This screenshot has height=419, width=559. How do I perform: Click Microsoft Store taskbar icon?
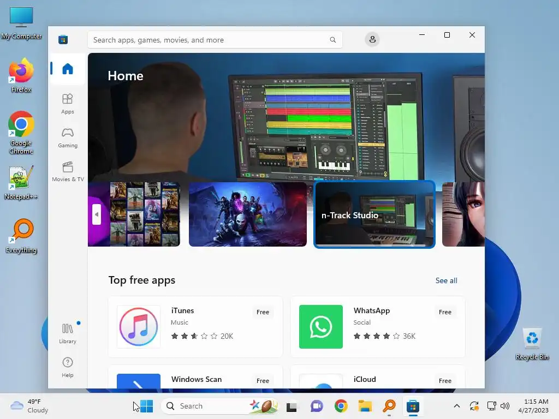pyautogui.click(x=413, y=406)
